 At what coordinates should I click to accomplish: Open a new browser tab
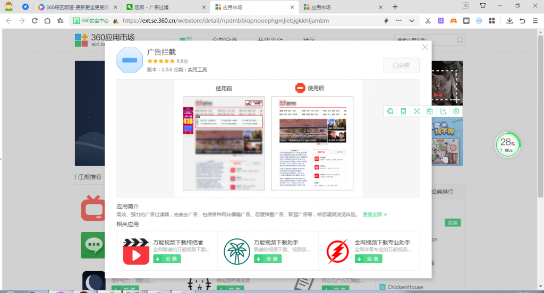(x=395, y=7)
